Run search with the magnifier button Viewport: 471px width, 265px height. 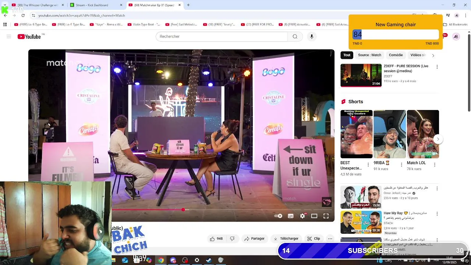pyautogui.click(x=295, y=36)
